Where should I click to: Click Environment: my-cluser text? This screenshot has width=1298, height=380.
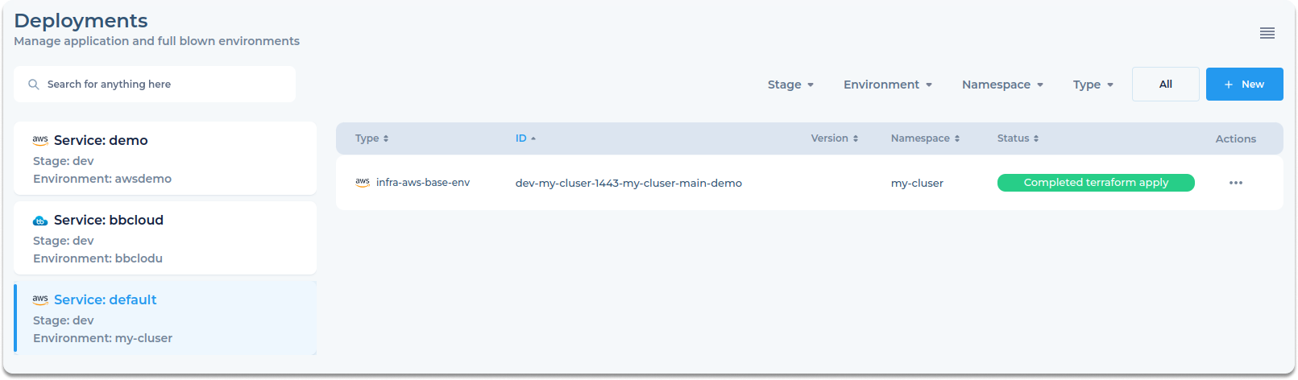pos(102,338)
